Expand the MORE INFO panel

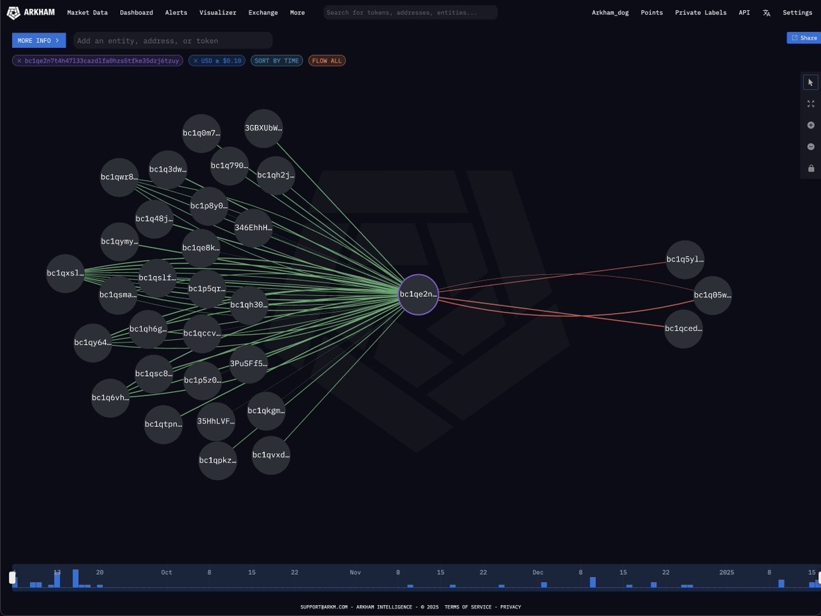(39, 40)
